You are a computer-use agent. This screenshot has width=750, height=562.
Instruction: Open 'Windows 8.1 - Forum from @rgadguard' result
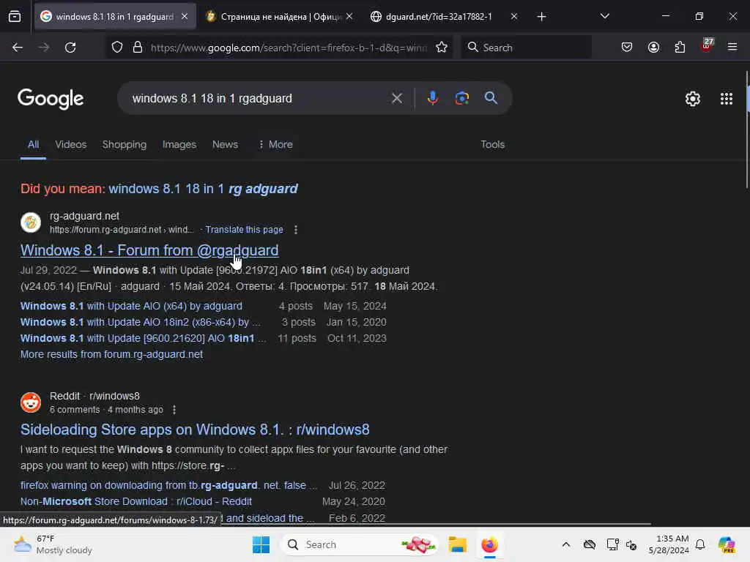(x=149, y=250)
